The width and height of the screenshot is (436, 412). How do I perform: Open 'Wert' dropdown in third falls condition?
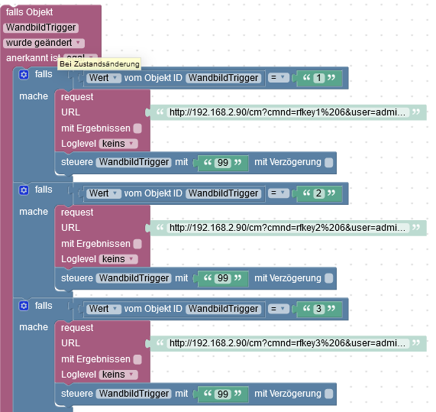coord(104,309)
